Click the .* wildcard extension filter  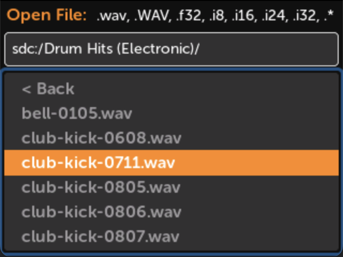click(329, 16)
